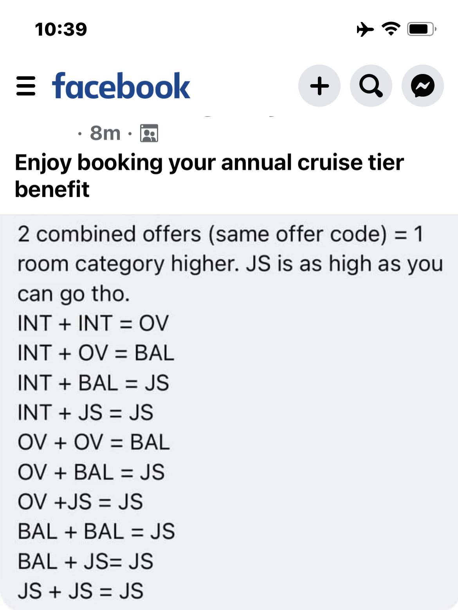The width and height of the screenshot is (458, 610).
Task: Tap the 'INT + OV = BAL' line
Action: click(96, 353)
